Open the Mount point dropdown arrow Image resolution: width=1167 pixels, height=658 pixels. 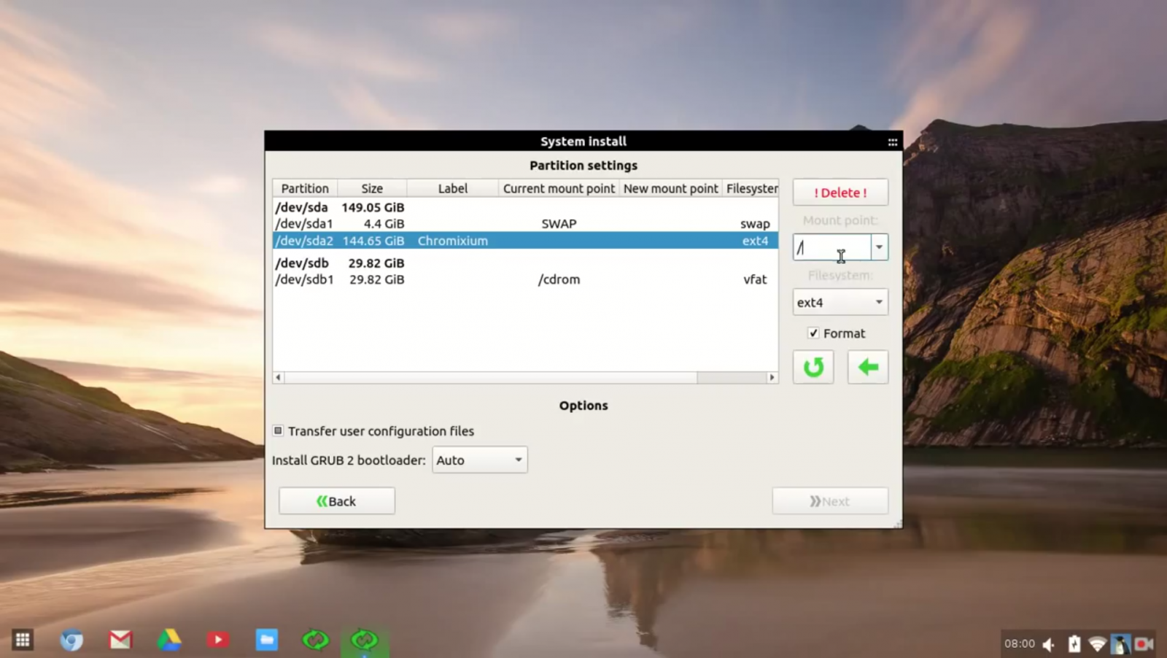point(880,247)
